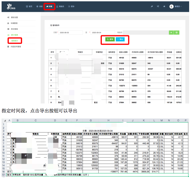Expand the 更多 more menu
Image resolution: width=191 pixels, height=180 pixels.
tap(71, 6)
